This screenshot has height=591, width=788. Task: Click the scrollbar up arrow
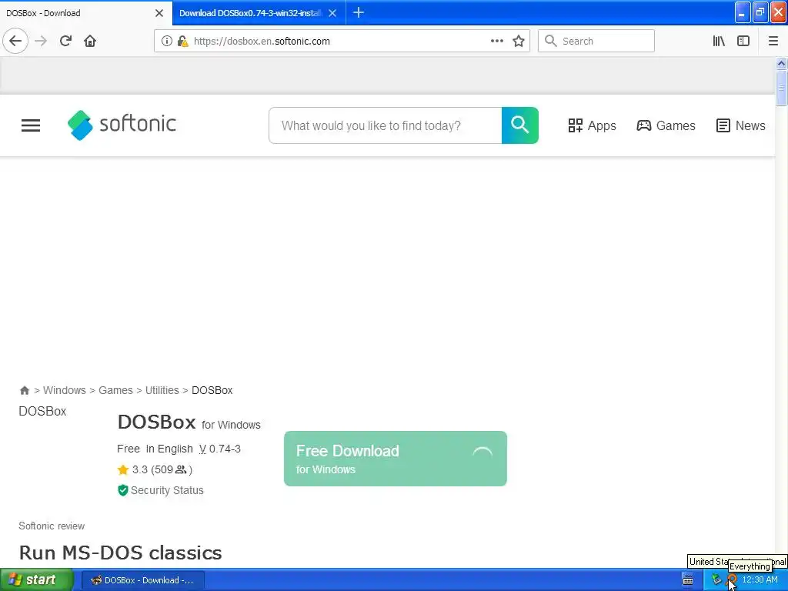pos(781,64)
